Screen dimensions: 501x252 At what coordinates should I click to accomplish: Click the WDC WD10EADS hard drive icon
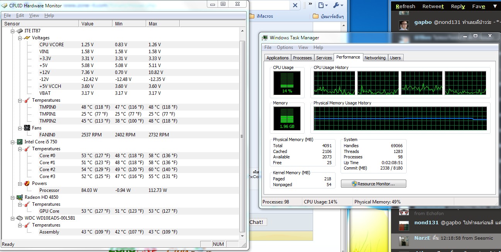pos(19,218)
